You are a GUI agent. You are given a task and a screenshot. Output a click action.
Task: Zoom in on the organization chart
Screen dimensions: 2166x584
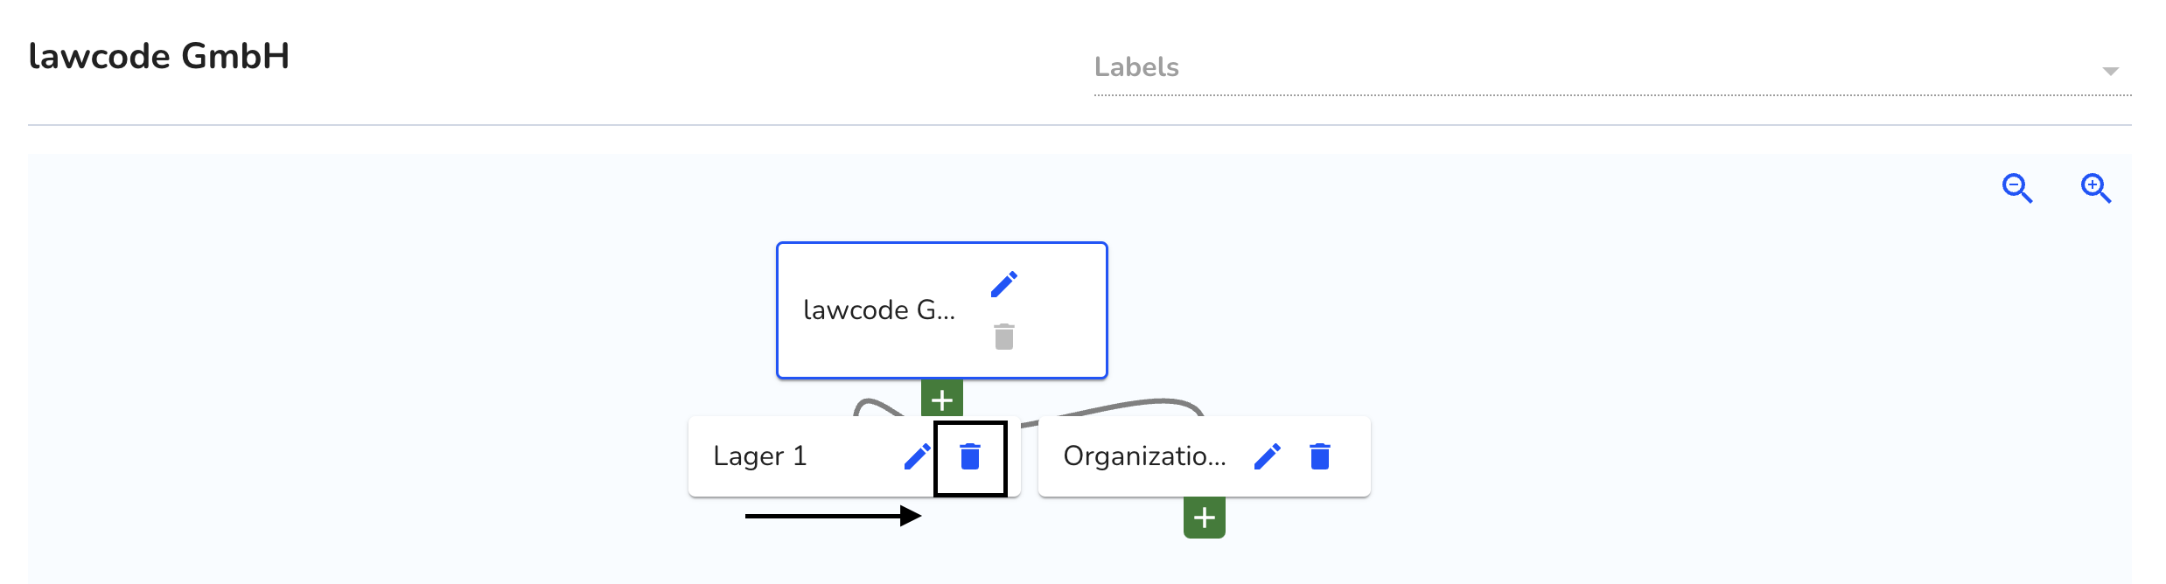click(x=2096, y=188)
